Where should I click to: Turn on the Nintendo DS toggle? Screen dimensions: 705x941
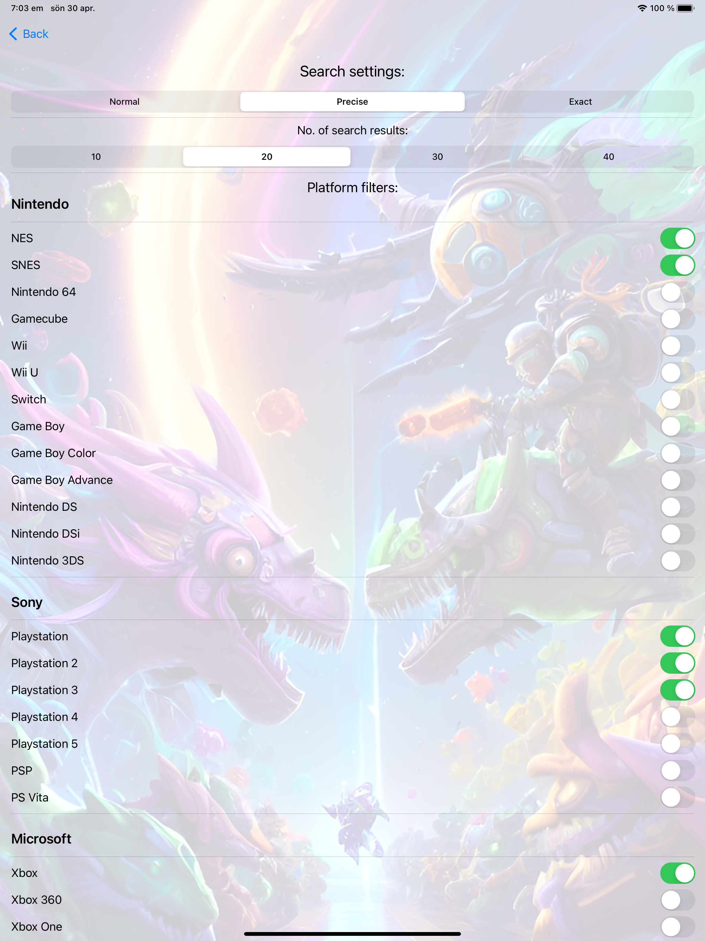pyautogui.click(x=677, y=507)
